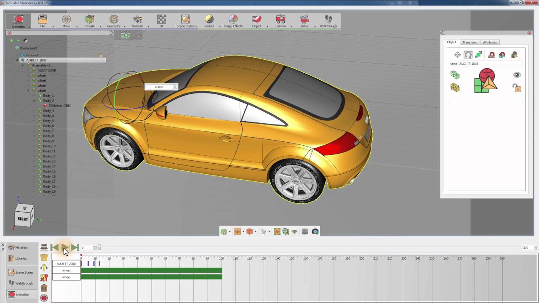Click the yellow linked cubes icon

tap(455, 88)
